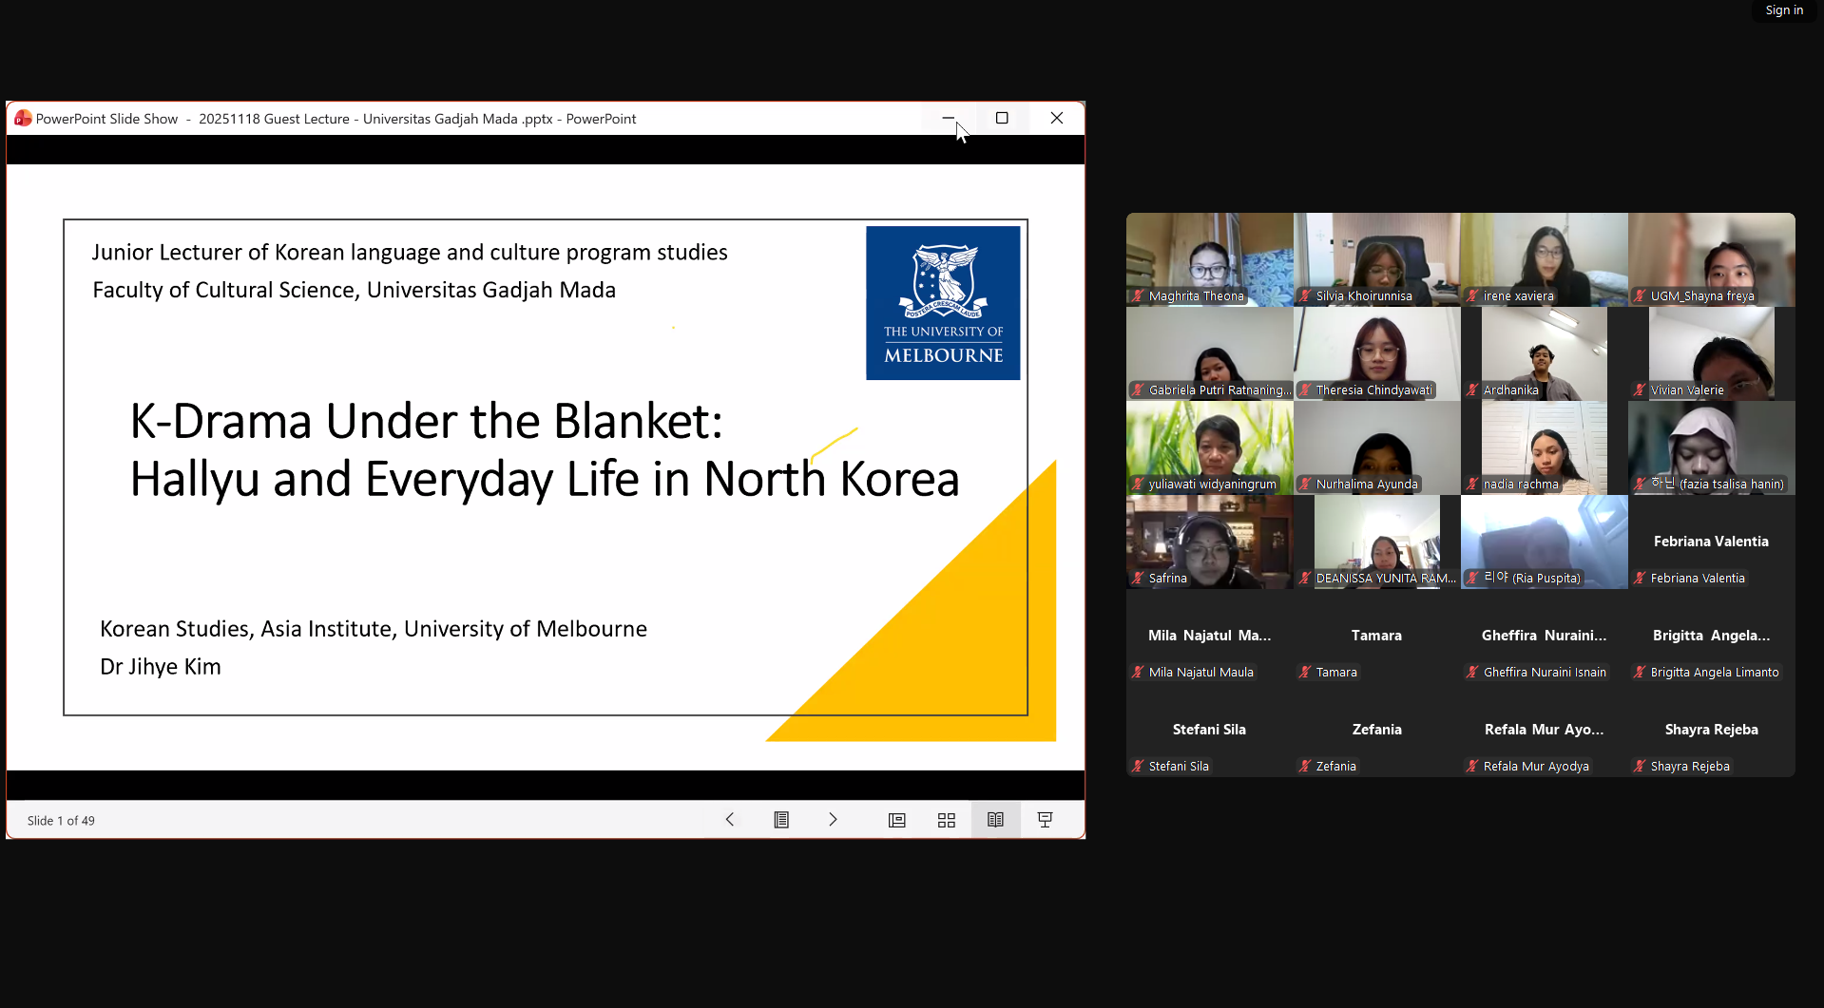Close the PowerPoint Slide Show window
The width and height of the screenshot is (1824, 1008).
[1056, 118]
